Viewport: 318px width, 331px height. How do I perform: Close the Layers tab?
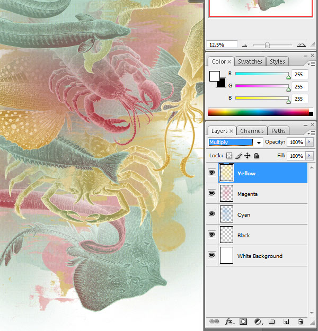tap(232, 131)
